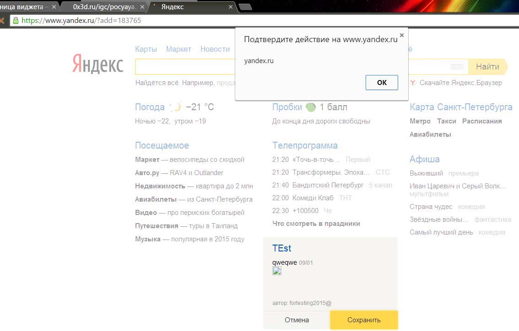Viewport: 519px width, 331px height.
Task: Click the address bar URL
Action: click(x=81, y=21)
